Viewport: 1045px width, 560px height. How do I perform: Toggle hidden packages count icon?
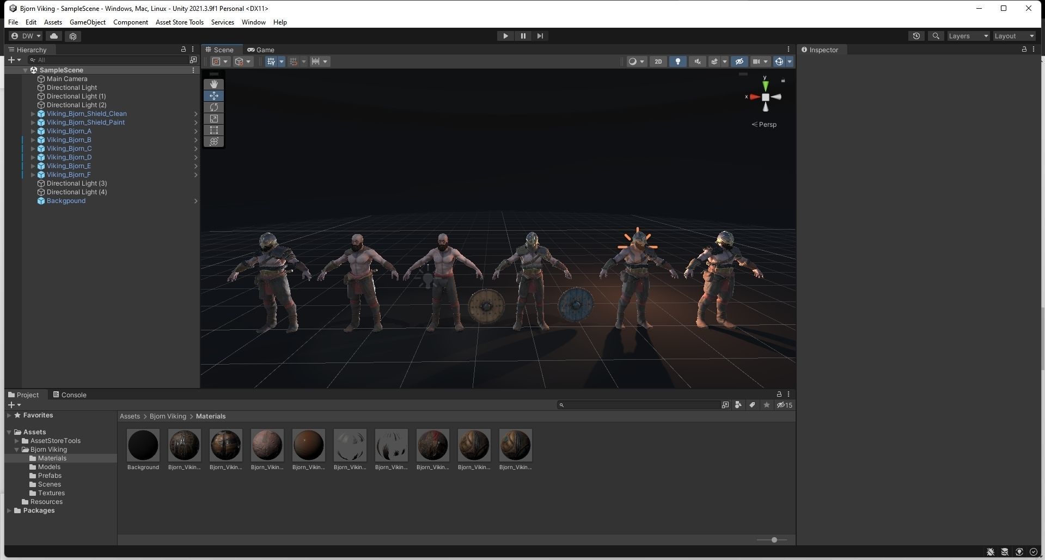(785, 405)
